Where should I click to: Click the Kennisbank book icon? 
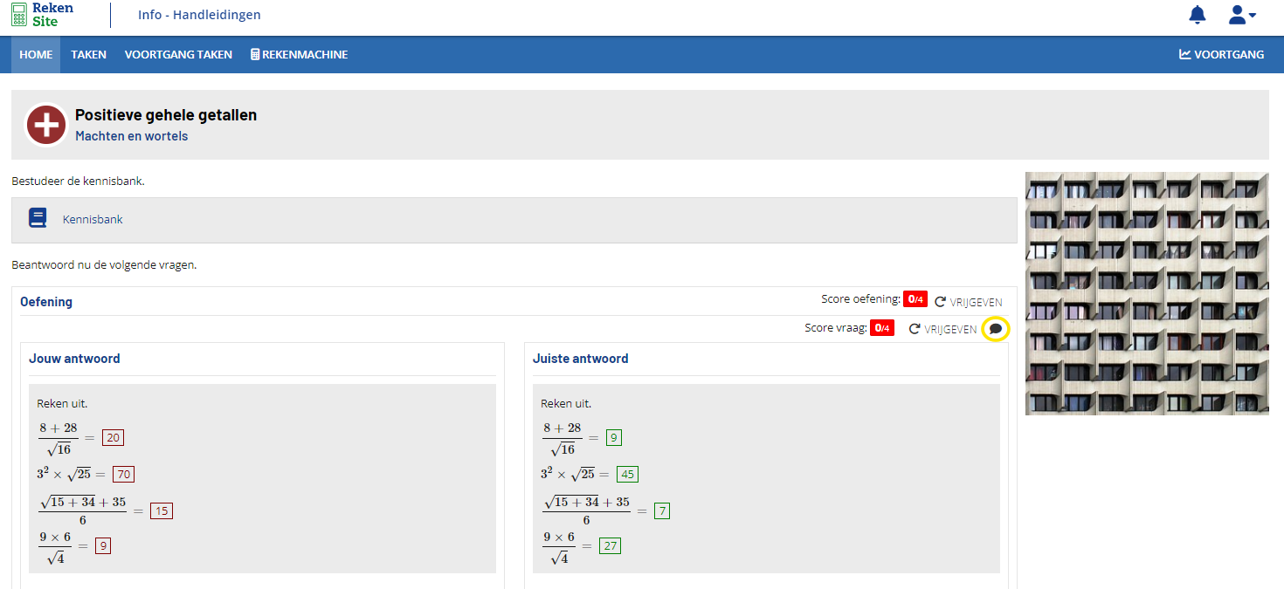[38, 218]
